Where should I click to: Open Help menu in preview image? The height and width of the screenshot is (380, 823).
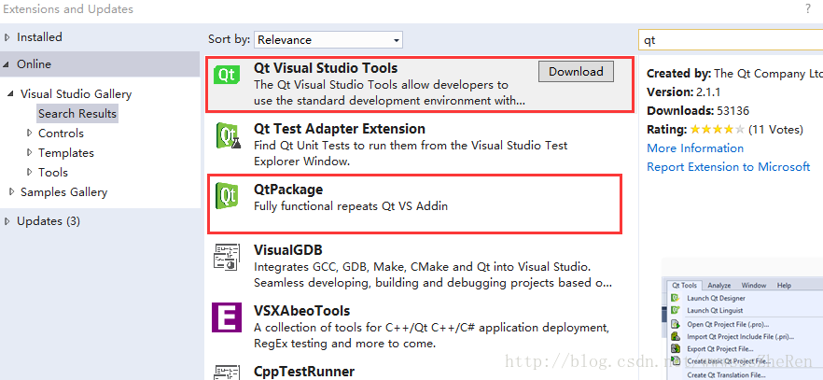pyautogui.click(x=784, y=286)
